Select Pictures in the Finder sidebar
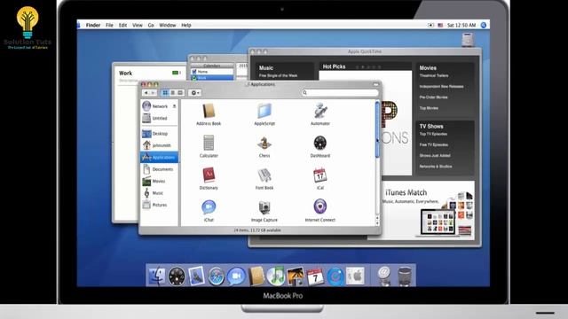 pos(159,205)
